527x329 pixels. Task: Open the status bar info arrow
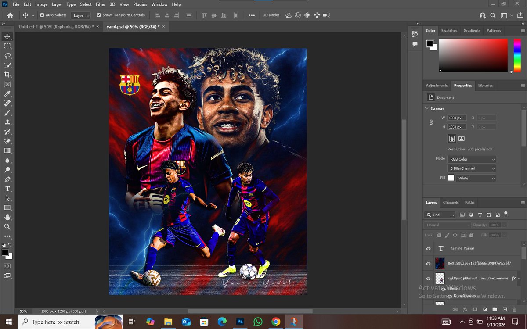tap(97, 311)
